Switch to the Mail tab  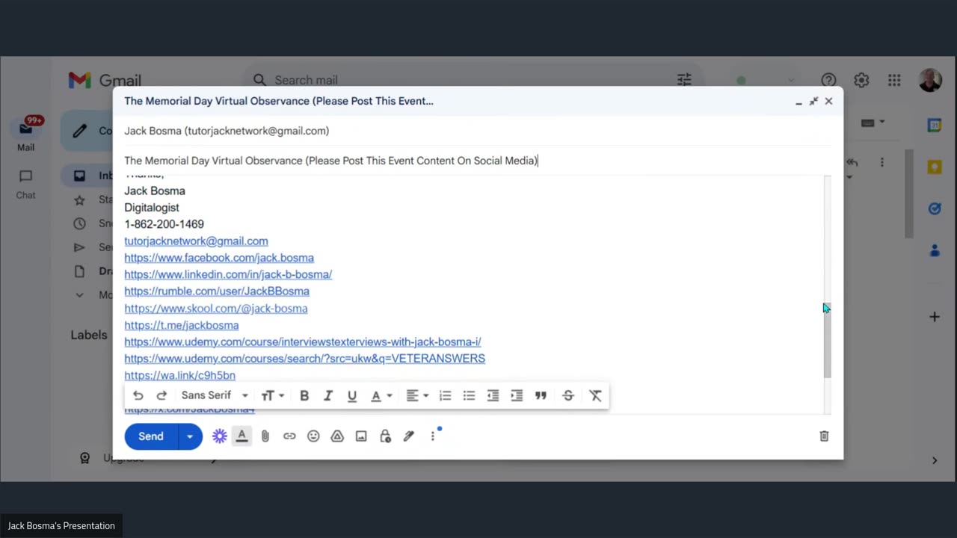point(26,135)
